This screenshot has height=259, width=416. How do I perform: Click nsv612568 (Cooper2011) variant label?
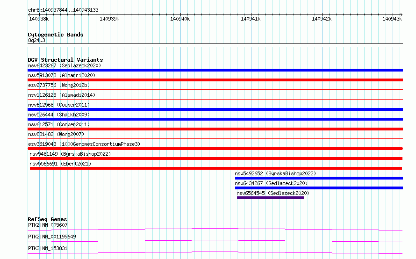(59, 105)
